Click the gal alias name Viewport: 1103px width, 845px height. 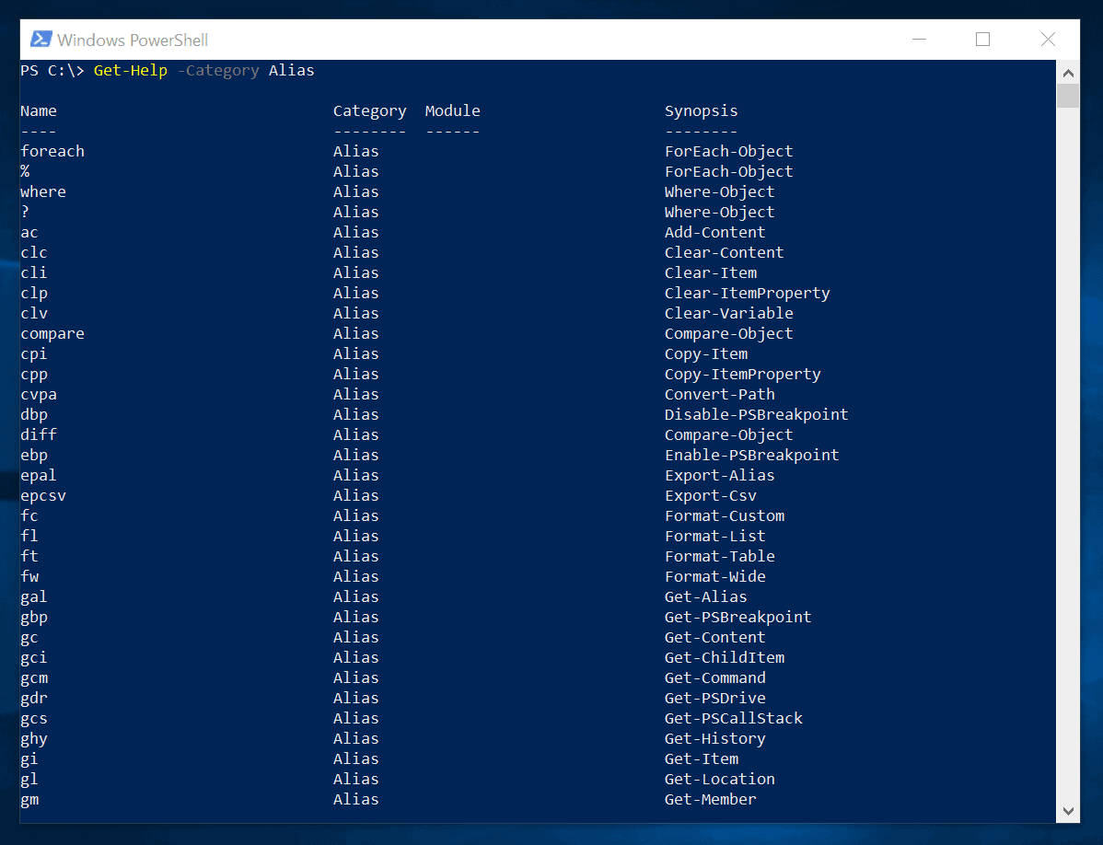pos(34,597)
